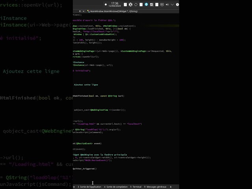Expand the output panes selector arrows
This screenshot has width=252, height=189.
coord(170,187)
